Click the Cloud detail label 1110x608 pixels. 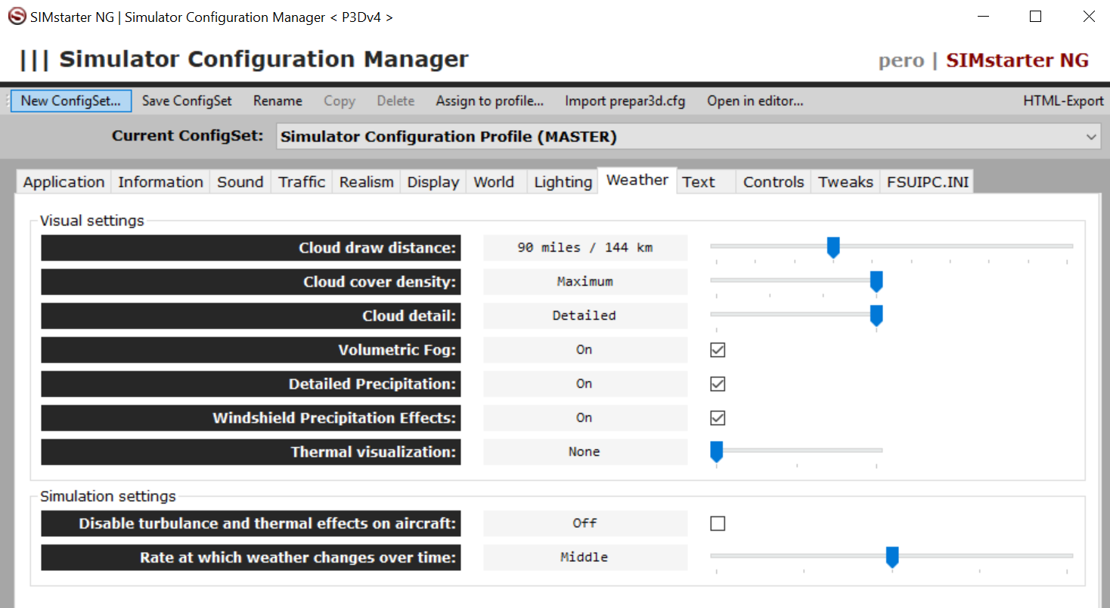click(x=251, y=315)
